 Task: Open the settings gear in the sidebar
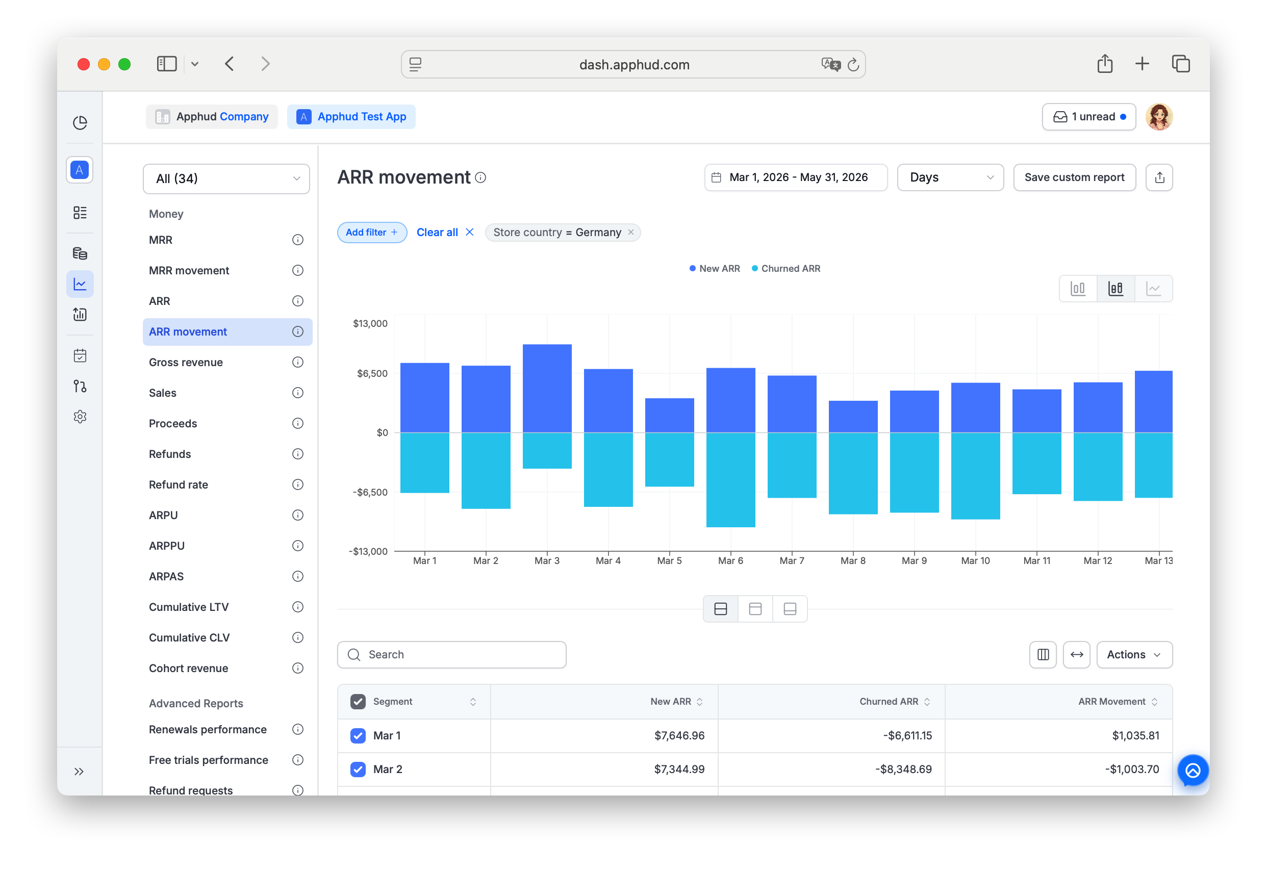pyautogui.click(x=80, y=417)
